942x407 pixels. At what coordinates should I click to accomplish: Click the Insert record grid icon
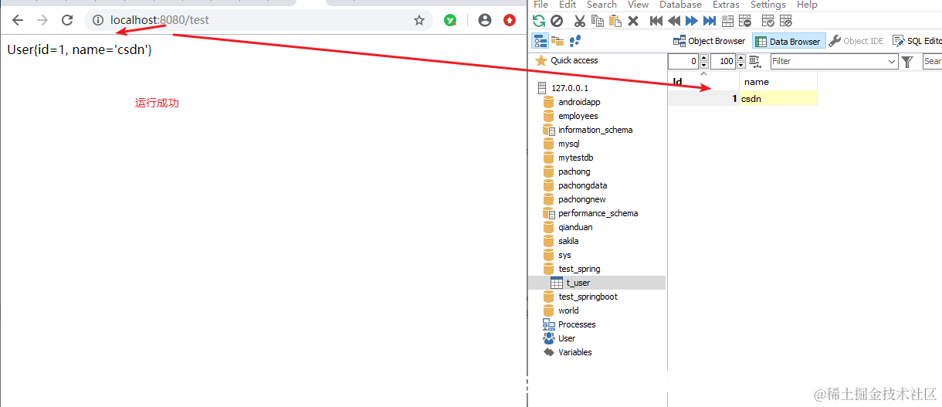point(727,21)
